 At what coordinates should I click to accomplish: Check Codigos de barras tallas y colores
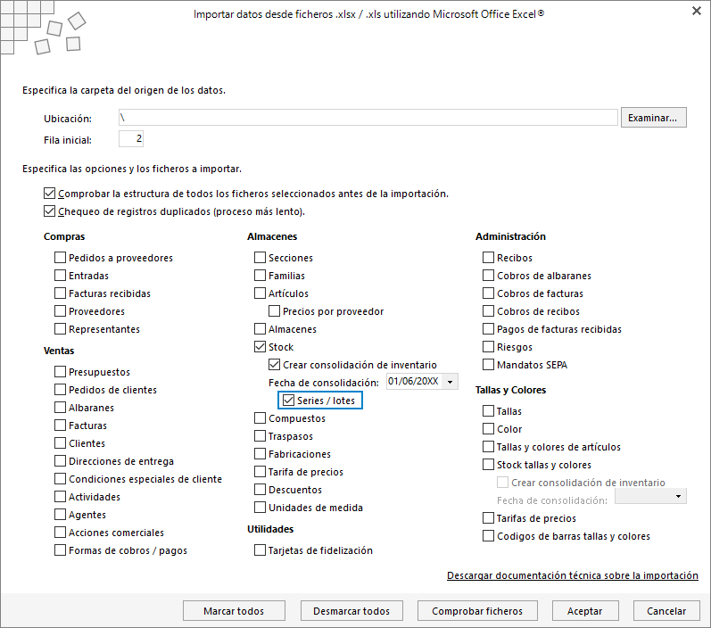click(x=488, y=536)
